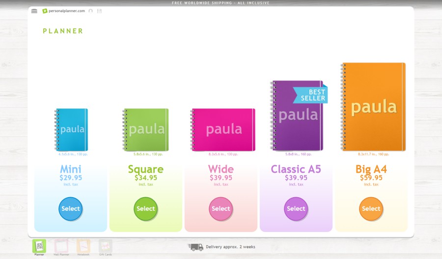Select the Planner product icon

(x=39, y=246)
